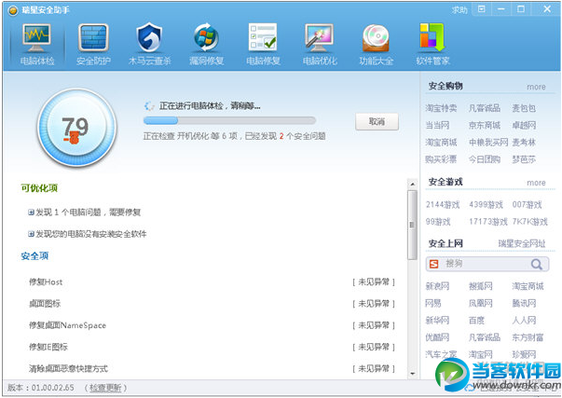The height and width of the screenshot is (398, 562).
Task: Click the scan progress bar
Action: coord(229,120)
